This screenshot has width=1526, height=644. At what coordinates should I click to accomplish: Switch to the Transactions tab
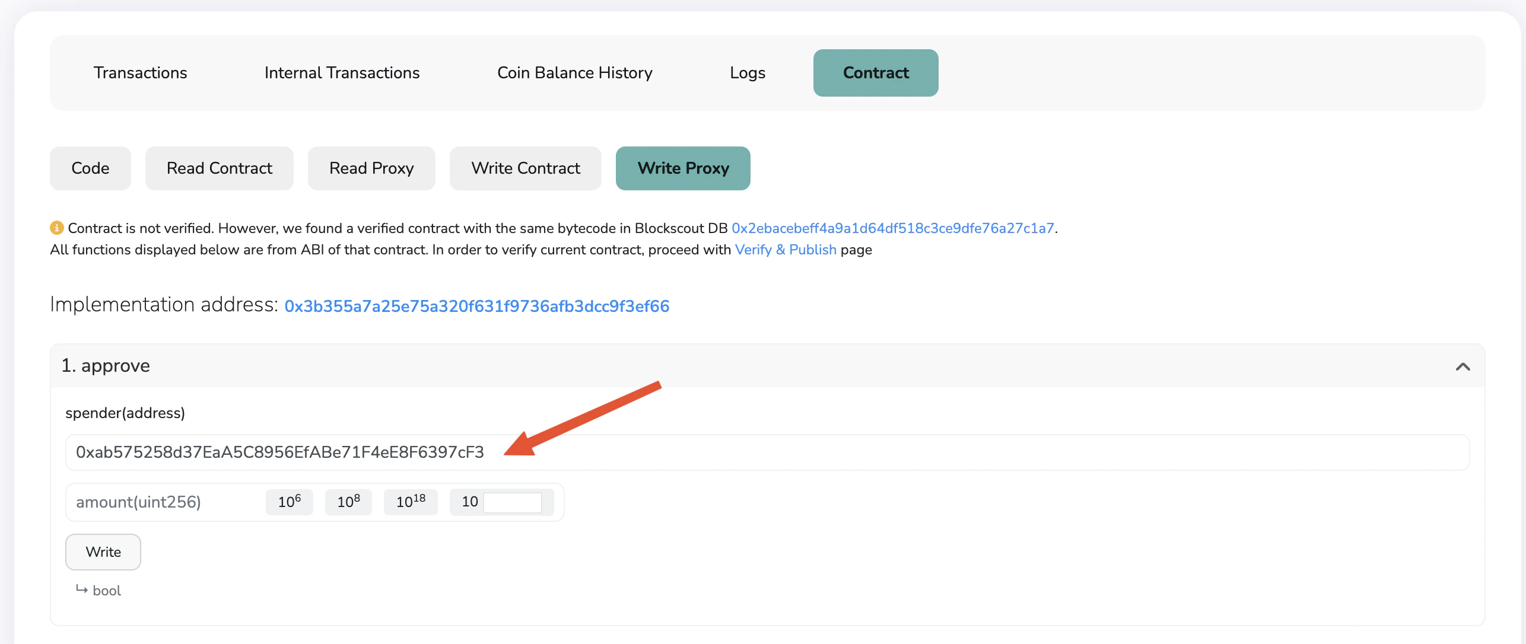pos(140,72)
